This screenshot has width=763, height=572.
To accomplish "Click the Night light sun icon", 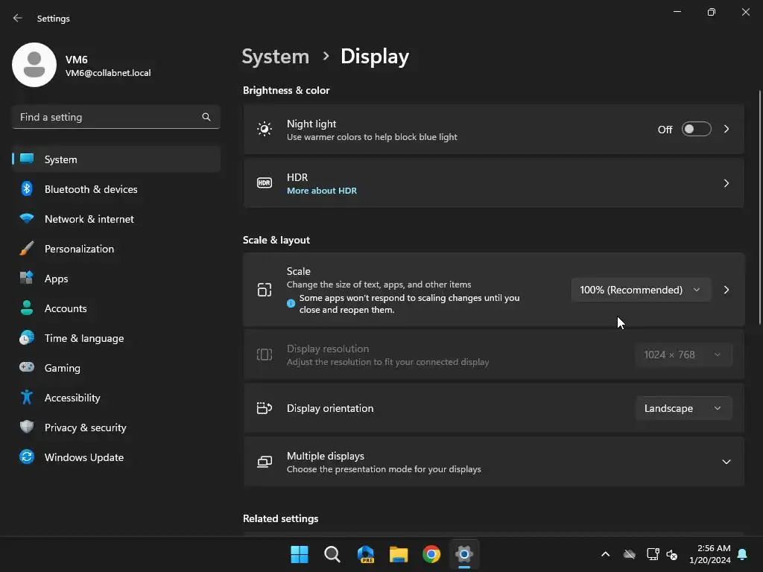I will point(265,130).
